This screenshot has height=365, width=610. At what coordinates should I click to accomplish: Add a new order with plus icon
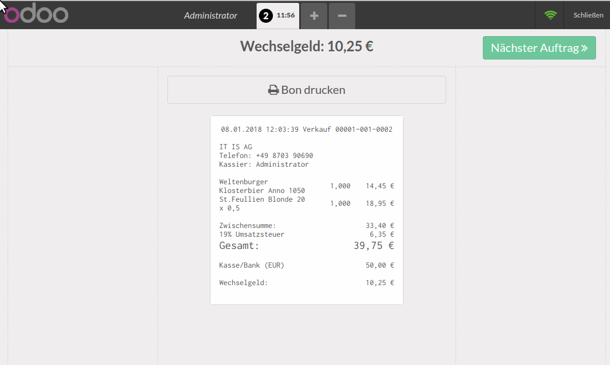(x=314, y=16)
